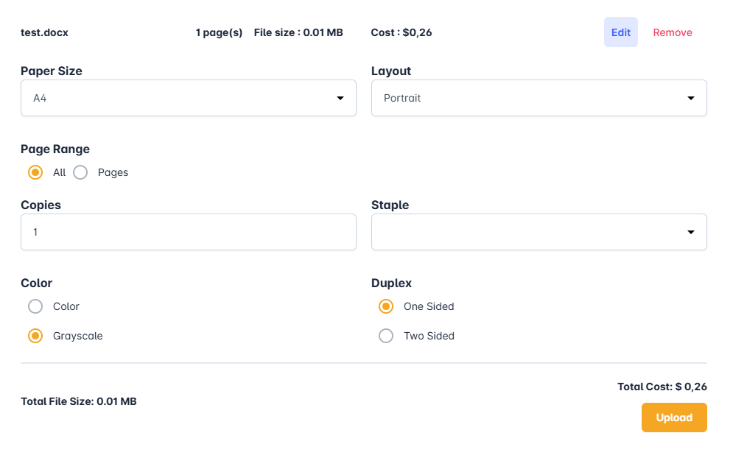Screen dimensions: 733x458
Task: Click into the Copies input field
Action: pyautogui.click(x=188, y=232)
